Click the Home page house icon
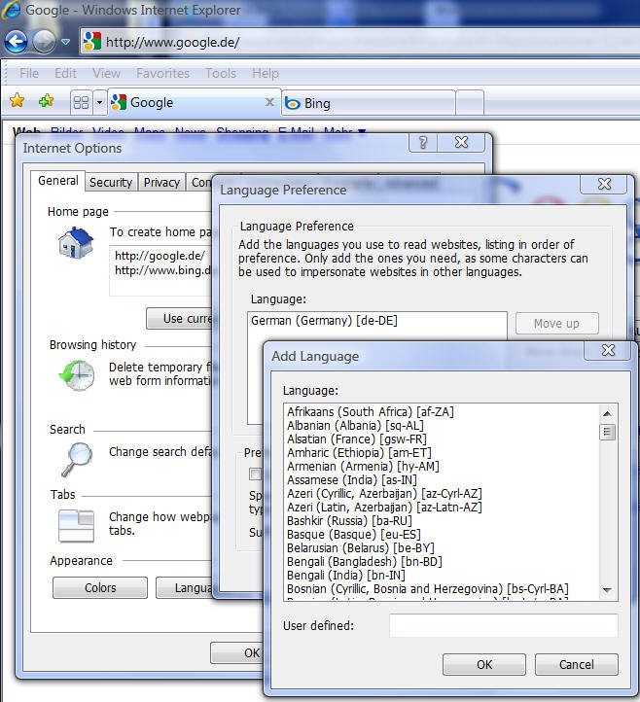The width and height of the screenshot is (640, 702). click(x=76, y=243)
